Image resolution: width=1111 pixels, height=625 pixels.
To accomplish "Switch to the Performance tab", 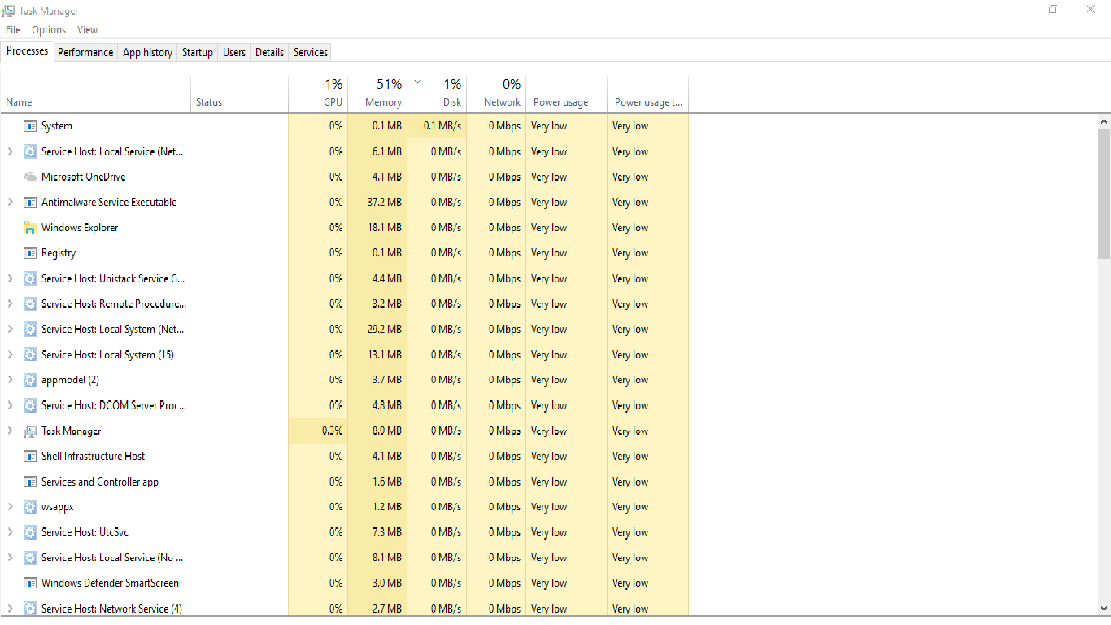I will [x=85, y=52].
